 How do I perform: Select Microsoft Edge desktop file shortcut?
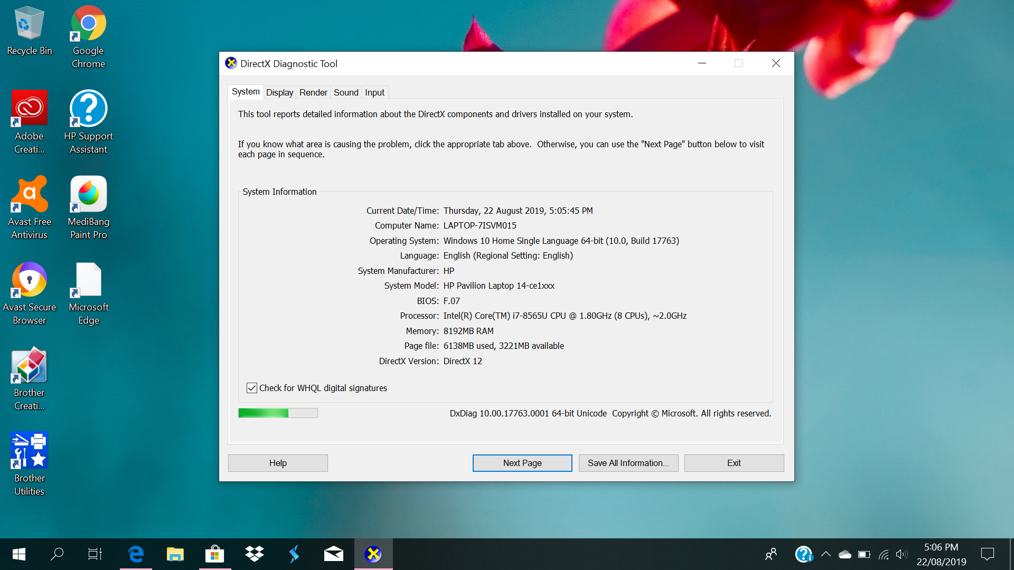click(88, 293)
